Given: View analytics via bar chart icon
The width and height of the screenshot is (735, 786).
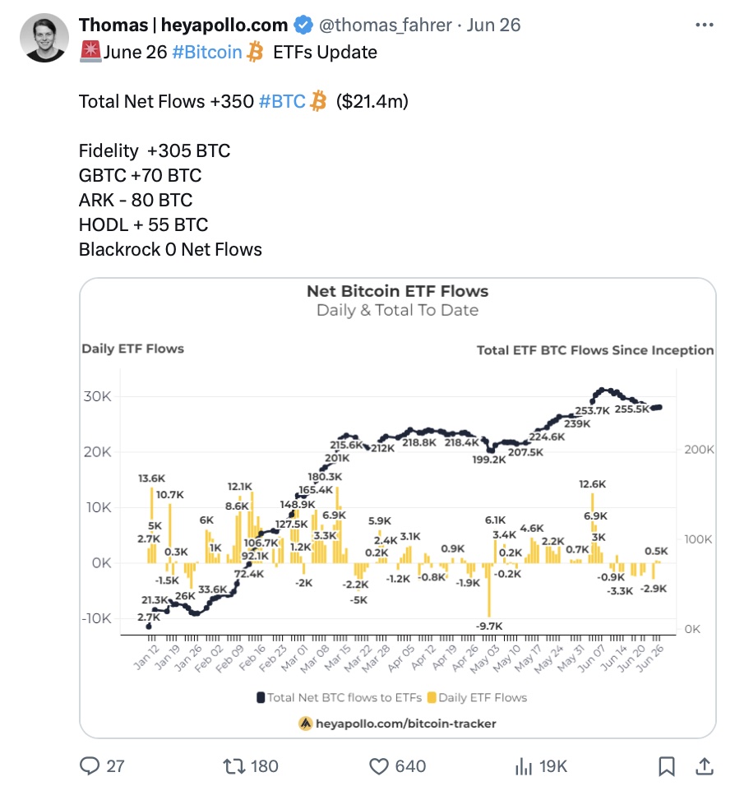Looking at the screenshot, I should [x=523, y=766].
